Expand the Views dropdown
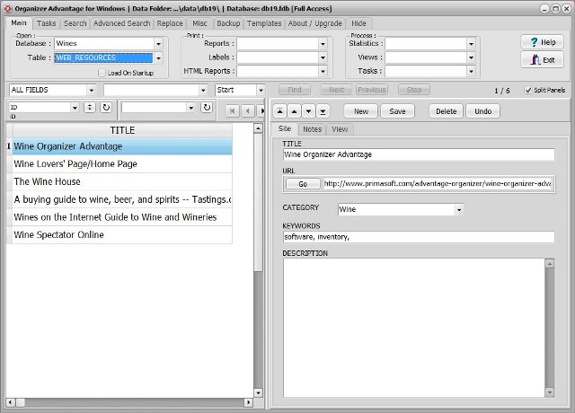This screenshot has height=413, width=575. pyautogui.click(x=471, y=57)
